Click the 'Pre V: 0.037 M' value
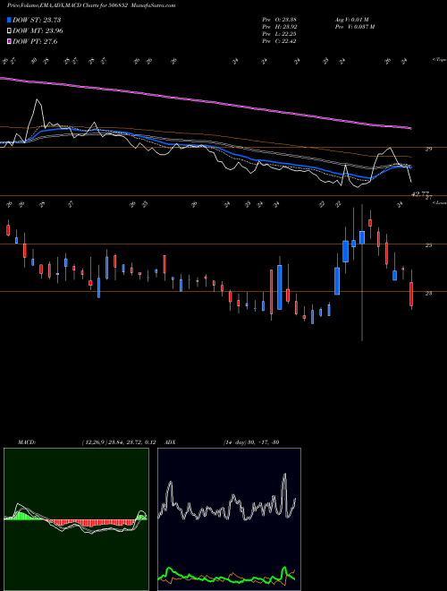Screen dimensions: 447x591 click(354, 27)
